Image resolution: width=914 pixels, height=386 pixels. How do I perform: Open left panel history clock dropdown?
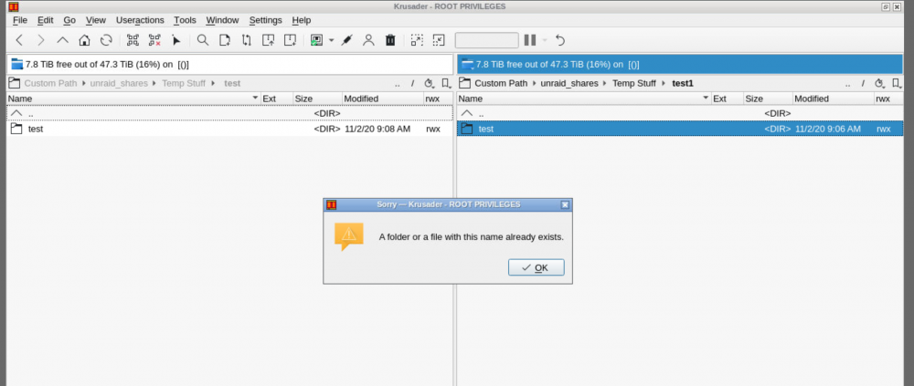point(430,83)
